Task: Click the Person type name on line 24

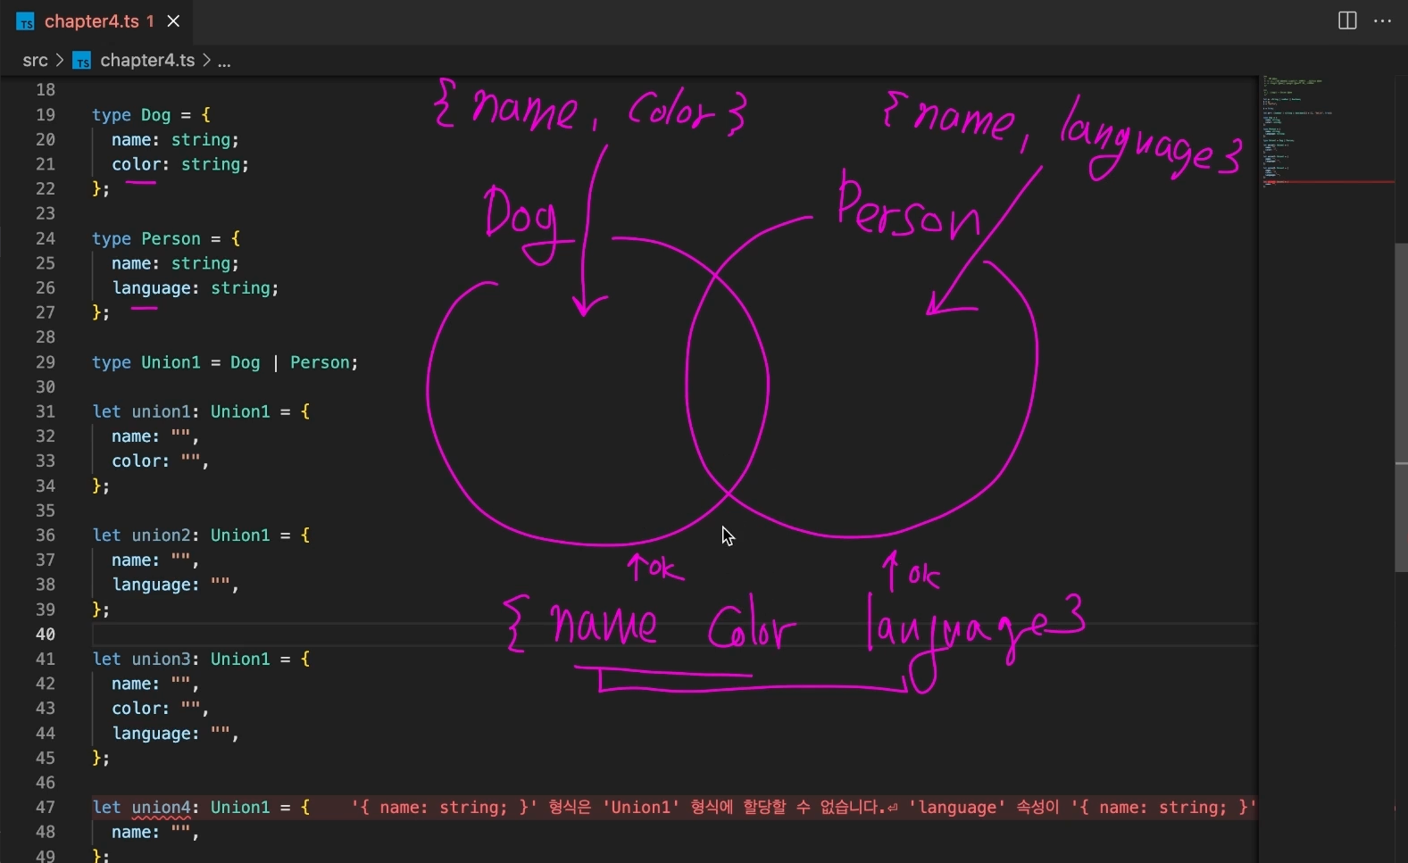Action: tap(171, 238)
